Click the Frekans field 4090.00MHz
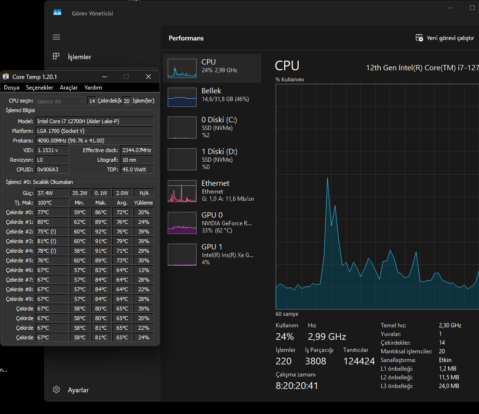Viewport: 479px width, 414px height. tap(95, 141)
